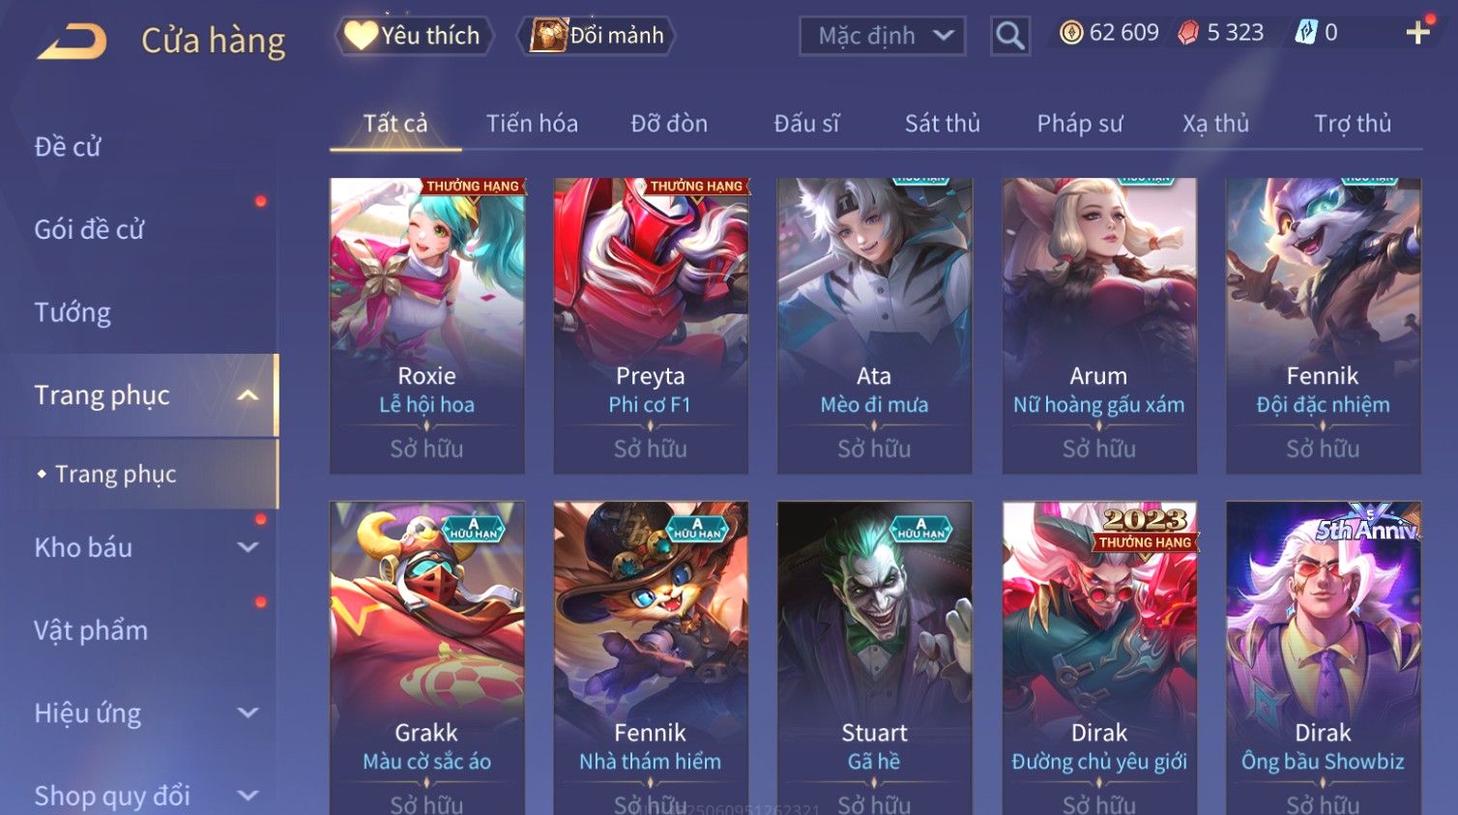Expand the Hiệu ứng sidebar section

point(248,713)
